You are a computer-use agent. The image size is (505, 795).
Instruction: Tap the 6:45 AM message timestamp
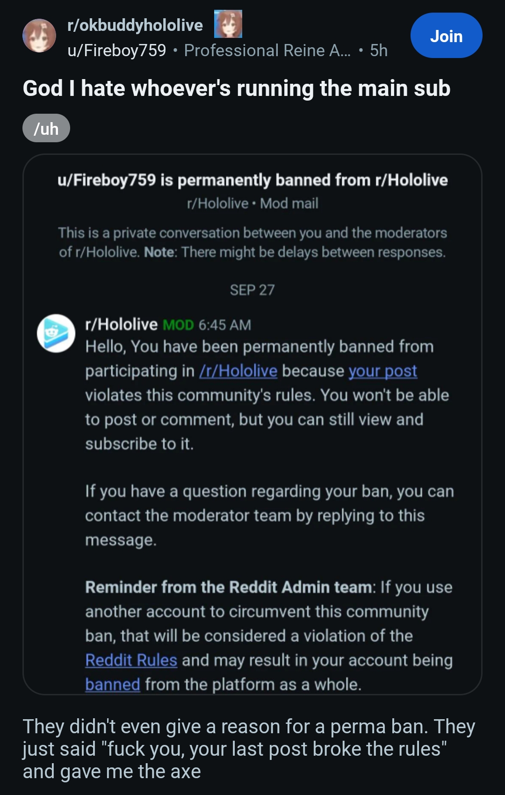coord(225,325)
